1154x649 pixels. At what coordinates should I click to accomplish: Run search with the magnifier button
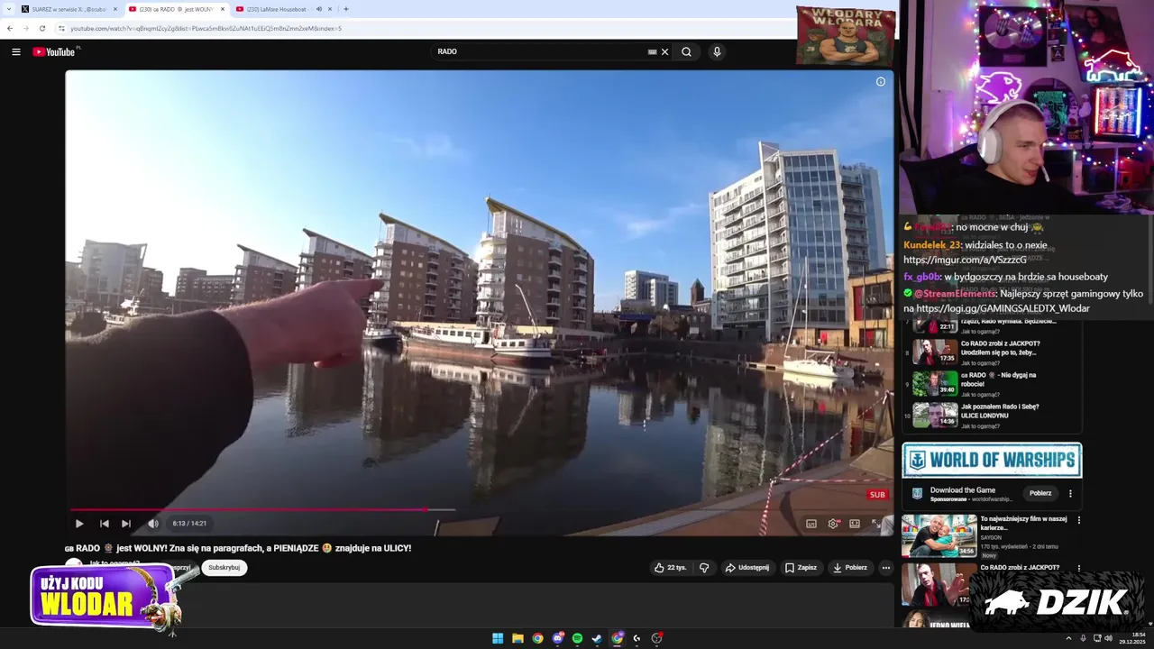tap(686, 51)
